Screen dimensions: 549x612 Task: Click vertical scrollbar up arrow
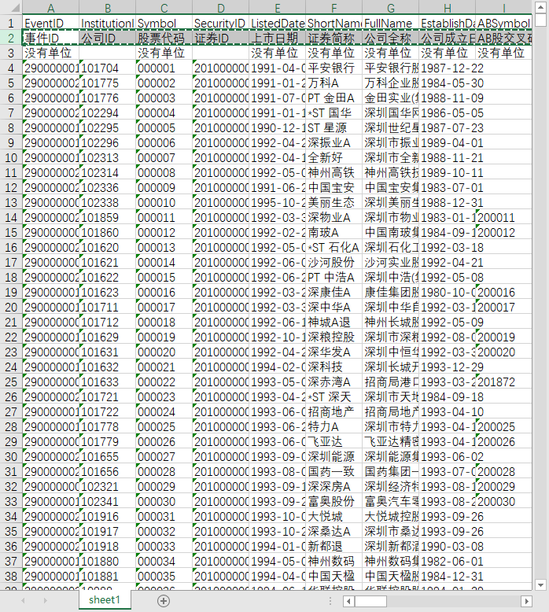point(540,7)
